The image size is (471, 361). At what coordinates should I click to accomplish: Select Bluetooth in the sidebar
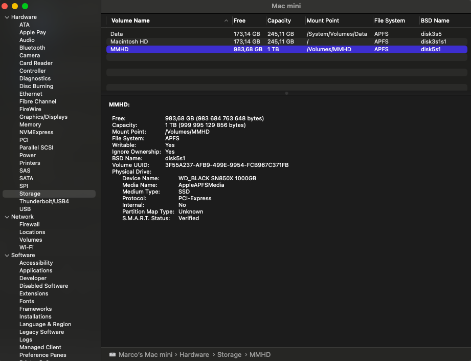(x=32, y=48)
